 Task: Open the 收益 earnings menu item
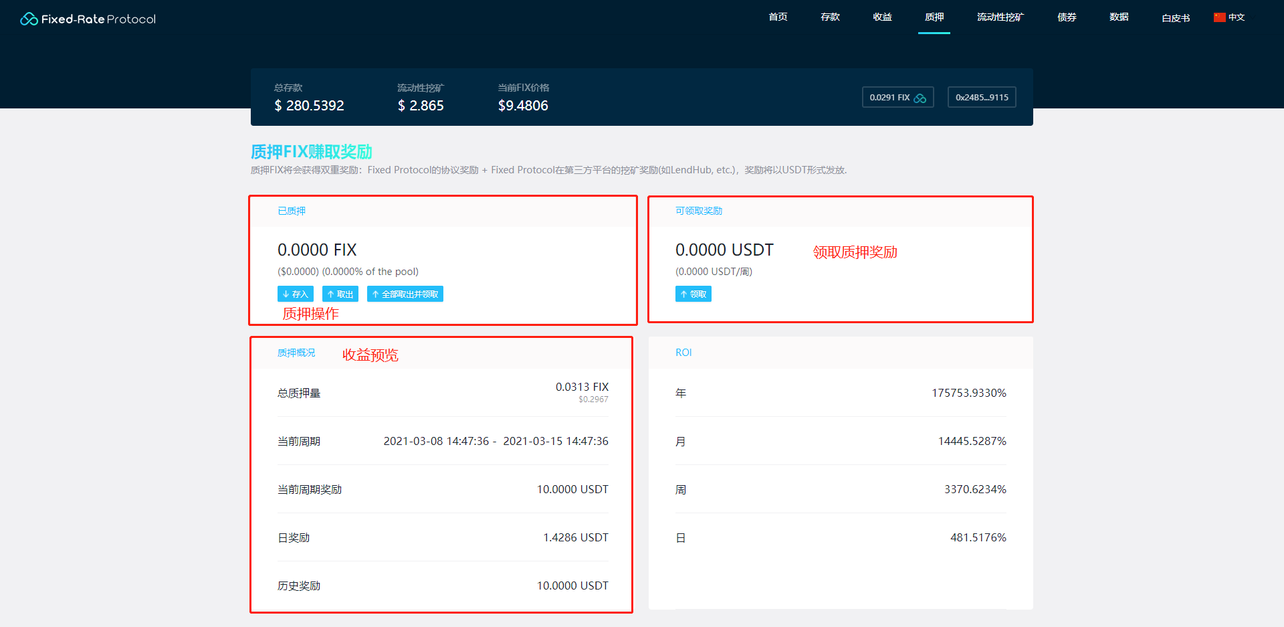pyautogui.click(x=882, y=17)
